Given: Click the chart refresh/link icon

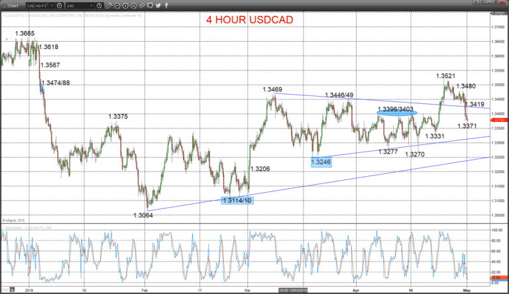Looking at the screenshot, I should click(117, 5).
